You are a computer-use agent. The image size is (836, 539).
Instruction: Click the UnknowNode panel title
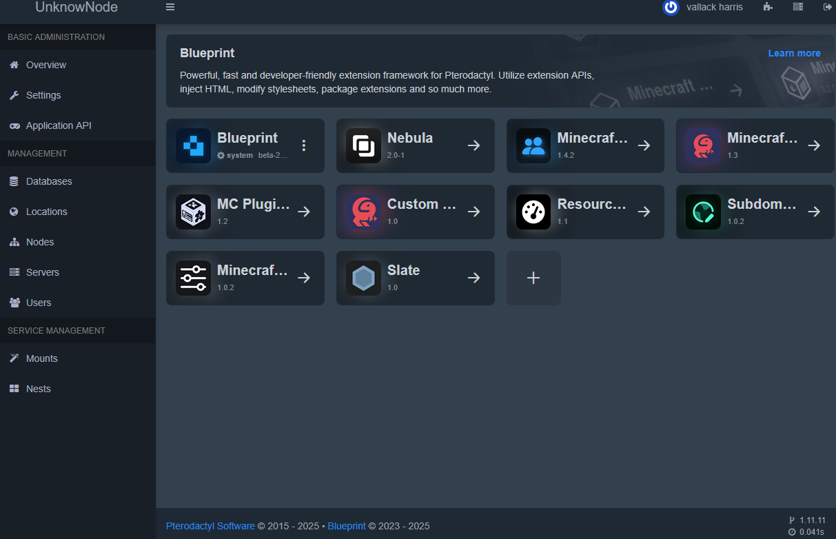pos(77,7)
